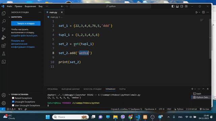Open the Testing flask icon
This screenshot has width=216, height=121.
[4, 53]
